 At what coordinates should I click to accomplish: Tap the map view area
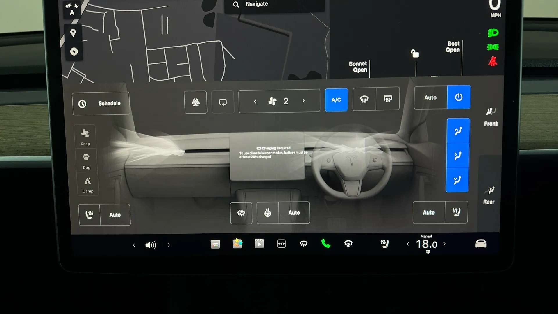[195, 41]
